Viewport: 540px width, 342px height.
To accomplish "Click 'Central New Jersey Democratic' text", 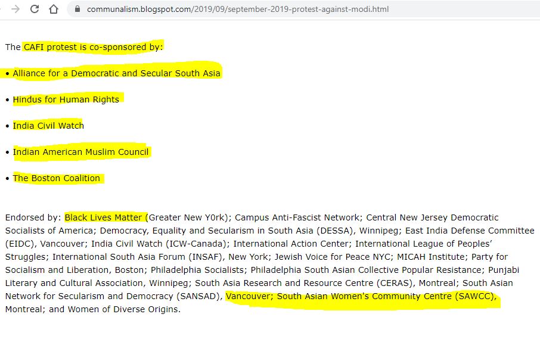I will coord(432,217).
